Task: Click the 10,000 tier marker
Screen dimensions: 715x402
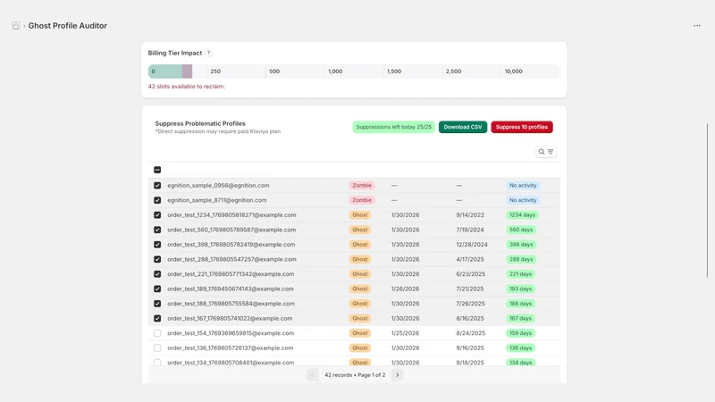Action: point(513,71)
